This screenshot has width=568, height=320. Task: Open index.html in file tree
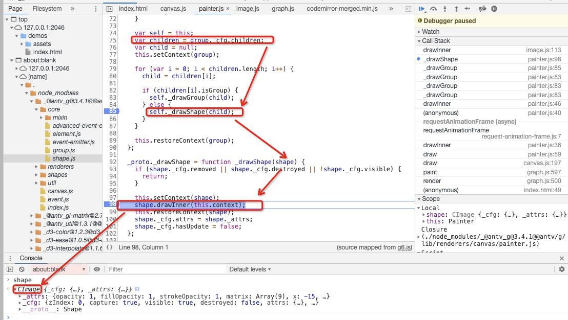(47, 52)
